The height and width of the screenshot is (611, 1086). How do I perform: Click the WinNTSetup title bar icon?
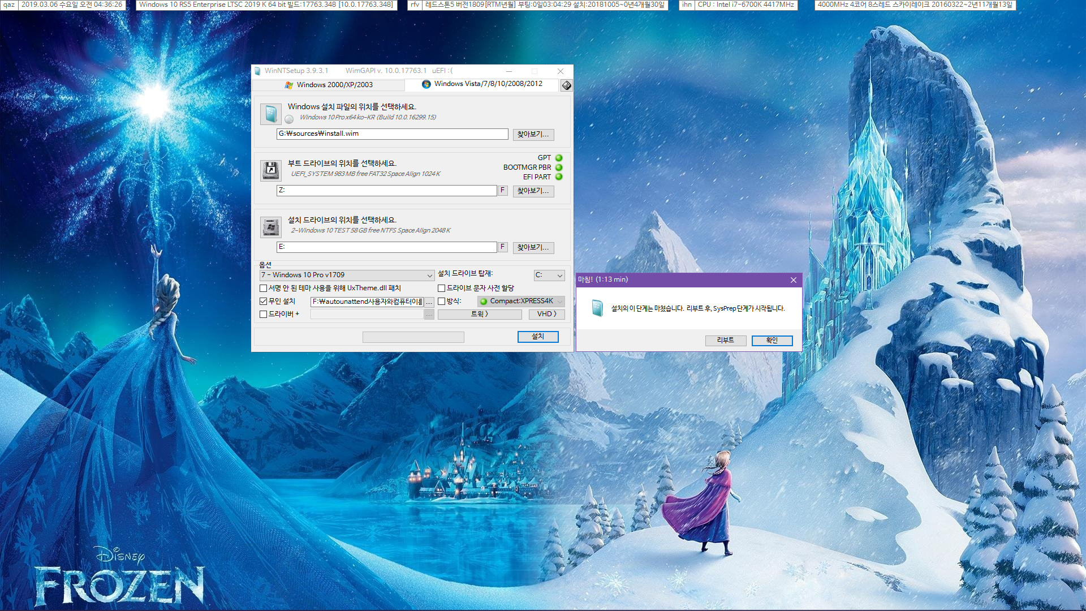tap(258, 71)
